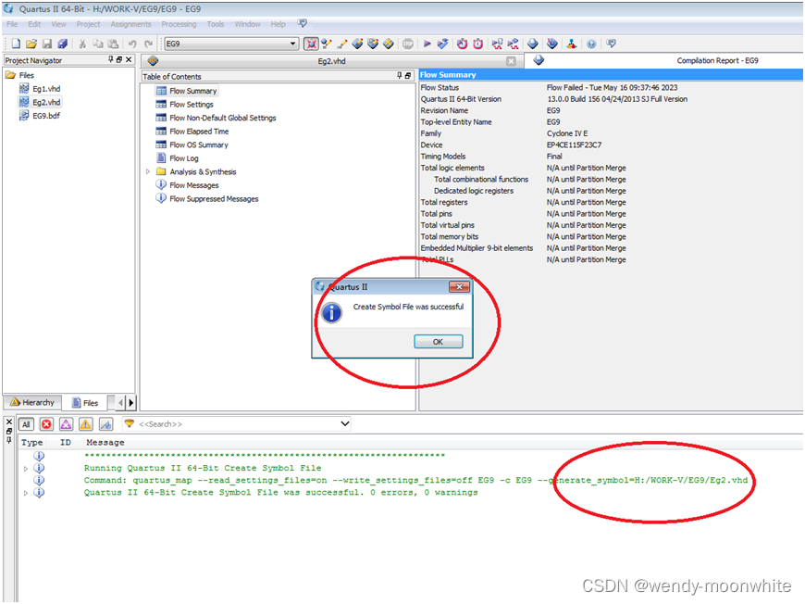Screen dimensions: 805x604
Task: Click the Paste clipboard icon
Action: 113,44
